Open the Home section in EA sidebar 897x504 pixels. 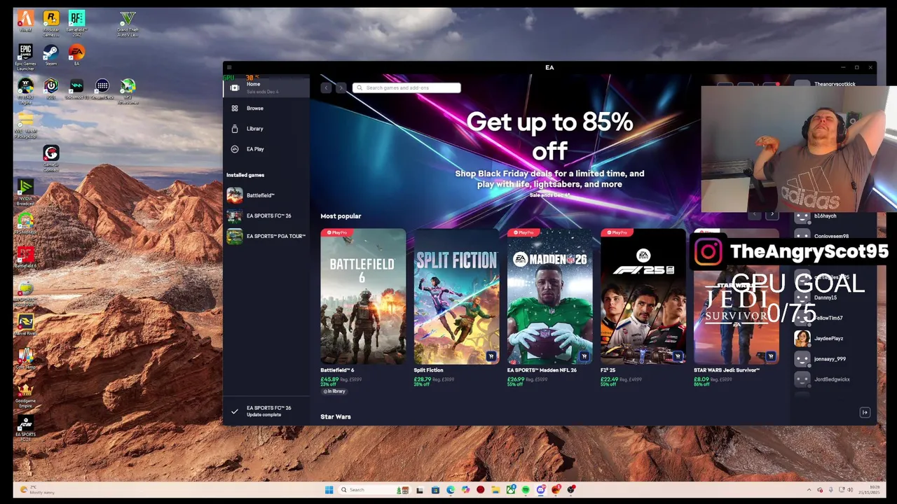click(x=266, y=87)
